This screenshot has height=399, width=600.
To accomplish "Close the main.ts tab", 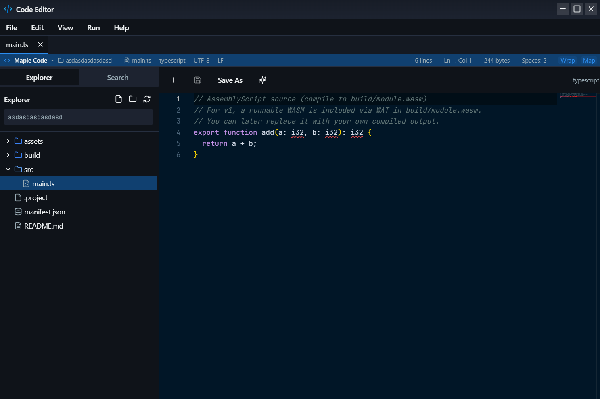I will coord(40,44).
